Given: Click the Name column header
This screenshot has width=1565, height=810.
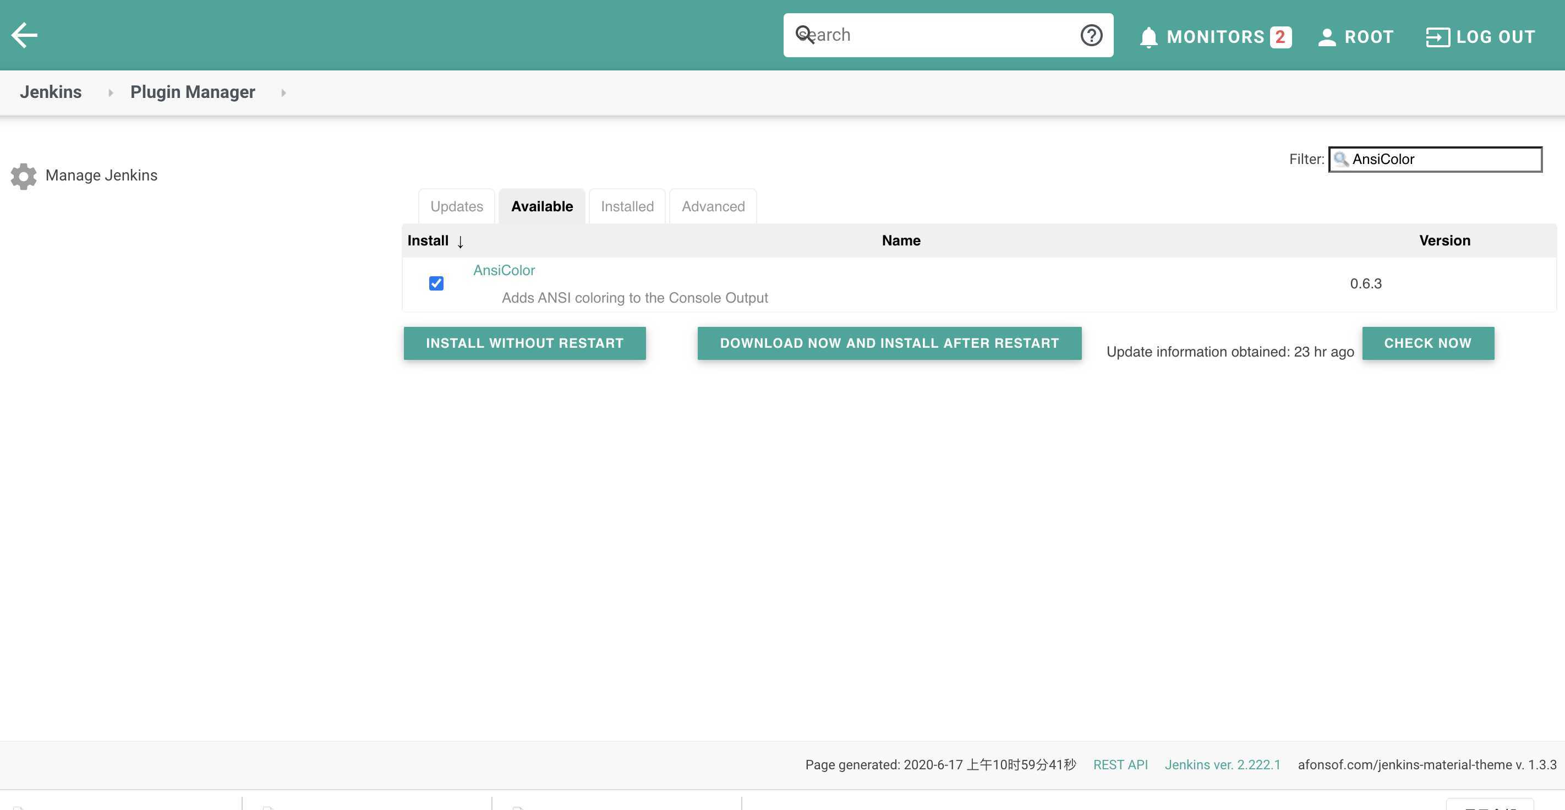Looking at the screenshot, I should tap(901, 240).
